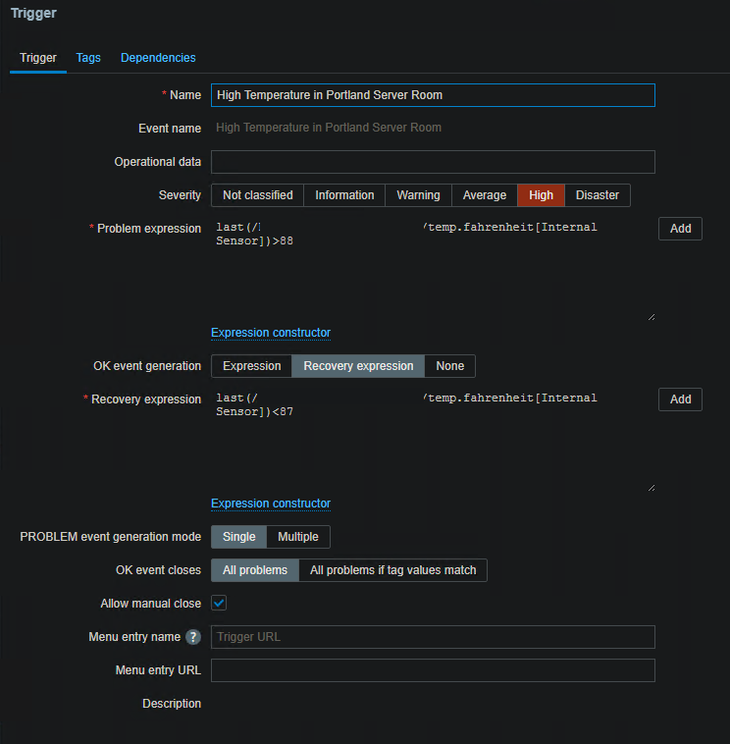Open Expression constructor under Problem expression
The height and width of the screenshot is (744, 730).
coord(271,333)
